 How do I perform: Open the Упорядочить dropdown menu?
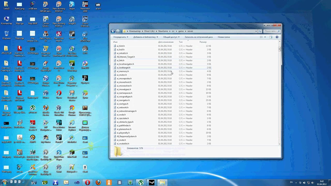tap(121, 37)
